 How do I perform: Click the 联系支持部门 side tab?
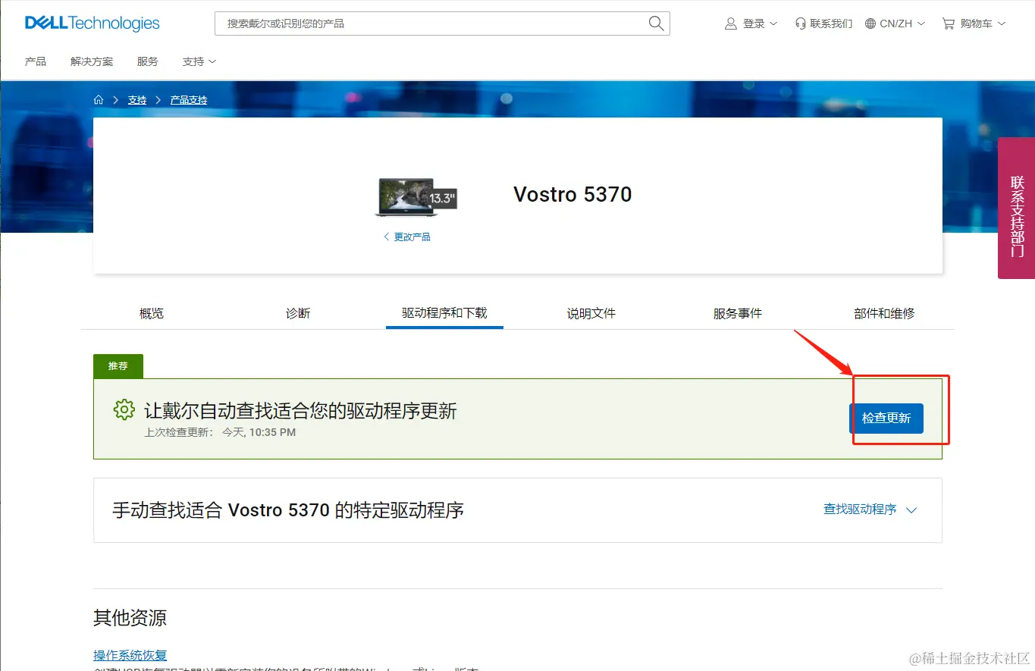[1017, 208]
